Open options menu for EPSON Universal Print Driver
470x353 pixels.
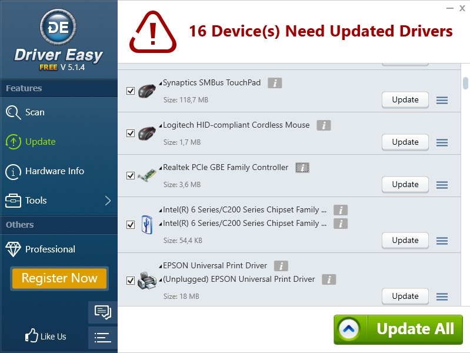(442, 297)
